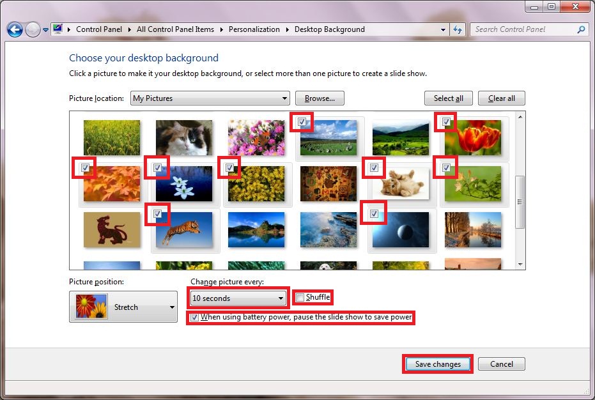The width and height of the screenshot is (595, 400).
Task: Uncheck the red tulips picture checkbox
Action: (446, 122)
